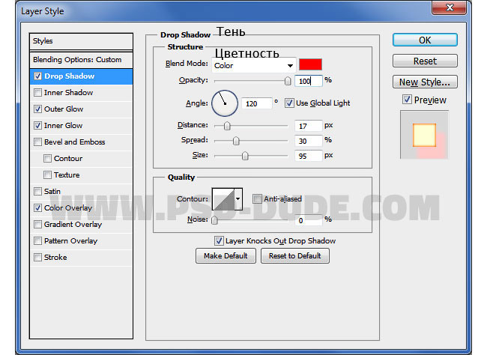Click the angle dial control
Image resolution: width=487 pixels, height=355 pixels.
pos(225,103)
